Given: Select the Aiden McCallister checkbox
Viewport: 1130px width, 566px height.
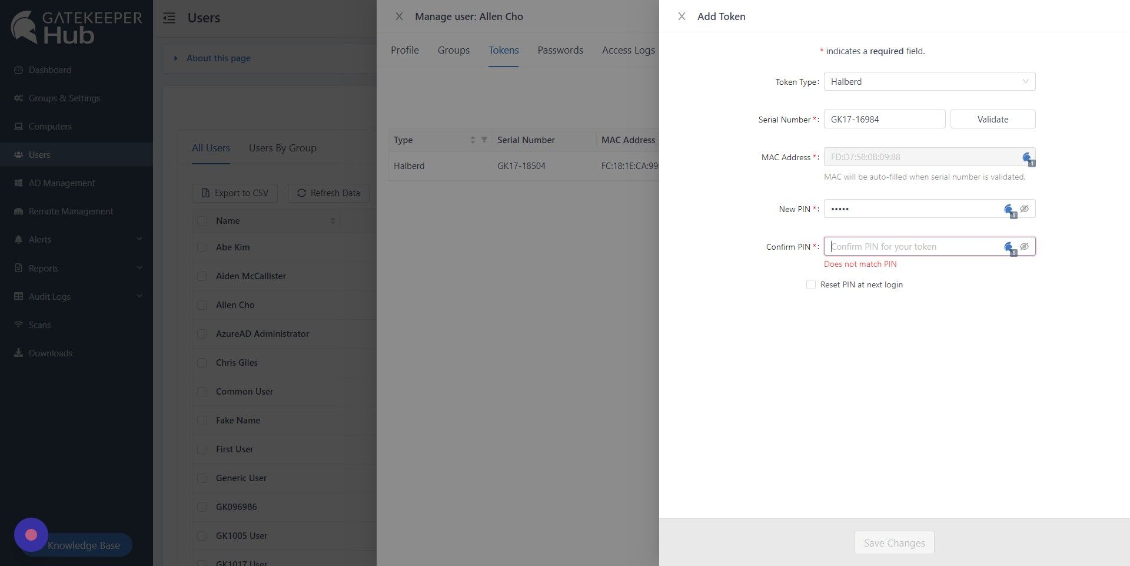Looking at the screenshot, I should tap(202, 276).
